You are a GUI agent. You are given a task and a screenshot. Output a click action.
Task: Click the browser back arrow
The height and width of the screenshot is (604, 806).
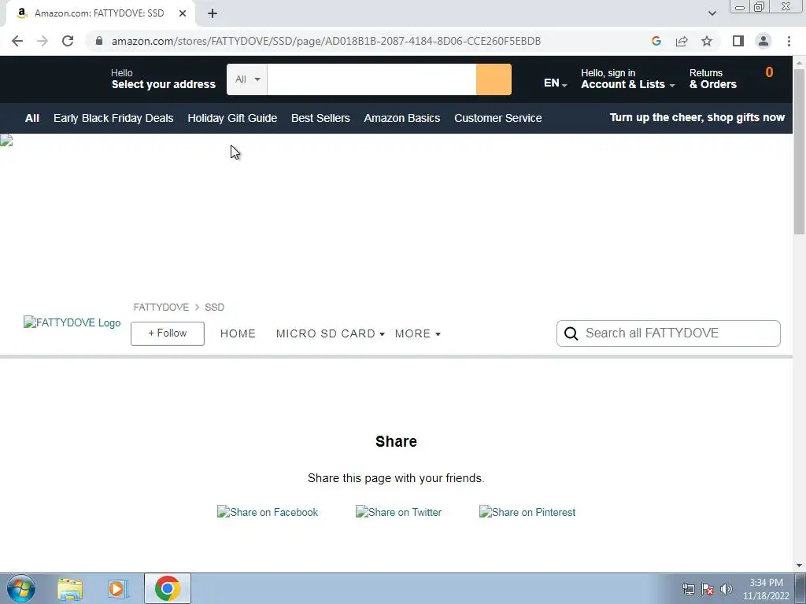click(x=17, y=41)
